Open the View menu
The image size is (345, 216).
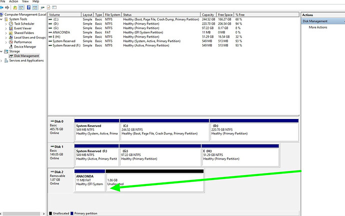(25, 1)
